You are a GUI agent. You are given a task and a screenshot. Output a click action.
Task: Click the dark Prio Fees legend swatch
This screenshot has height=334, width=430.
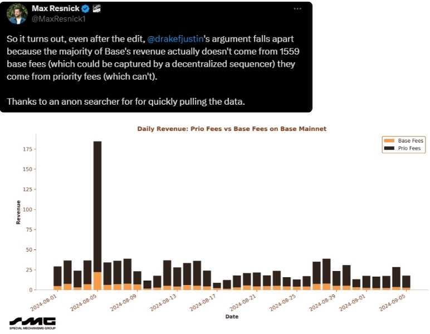(389, 148)
